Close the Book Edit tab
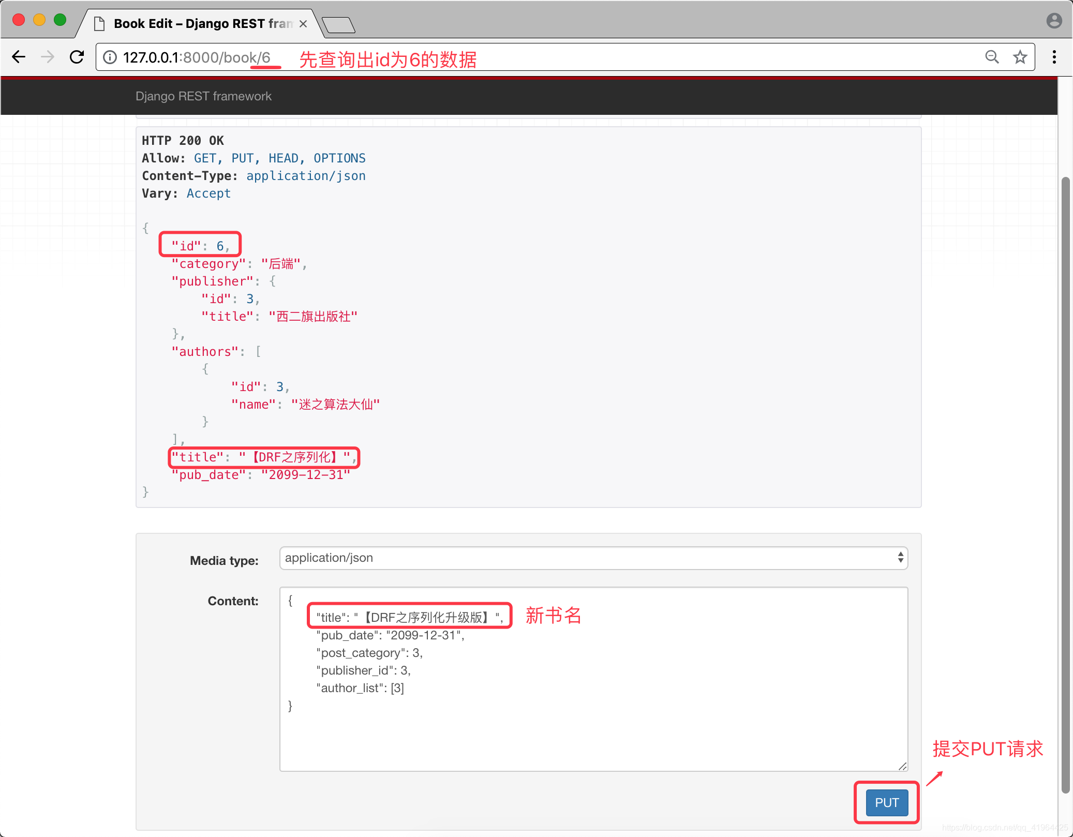 (303, 24)
